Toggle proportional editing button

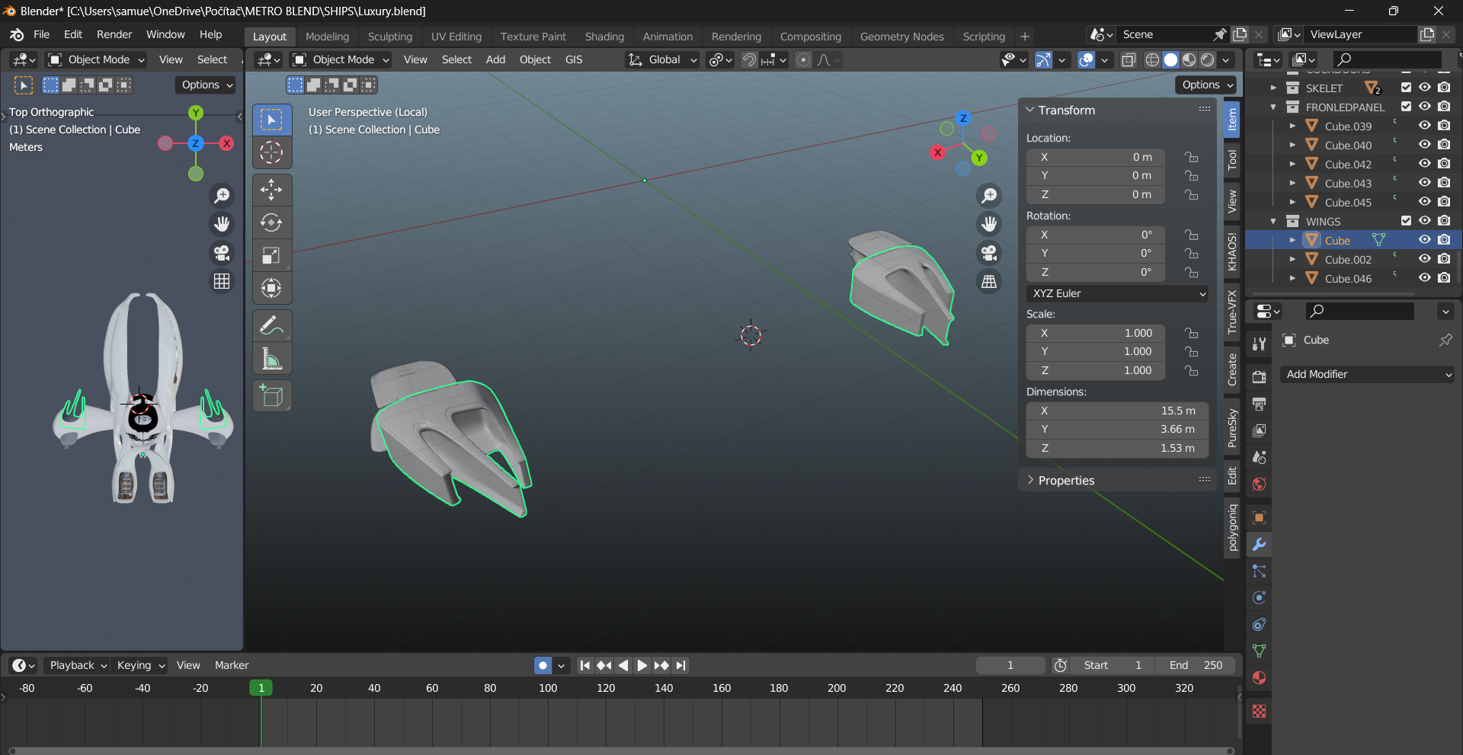tap(803, 59)
